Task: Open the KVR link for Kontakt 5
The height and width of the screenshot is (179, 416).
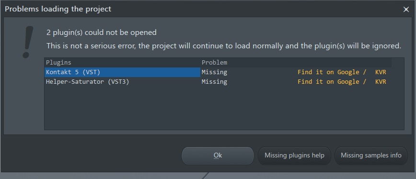Action: click(x=381, y=72)
